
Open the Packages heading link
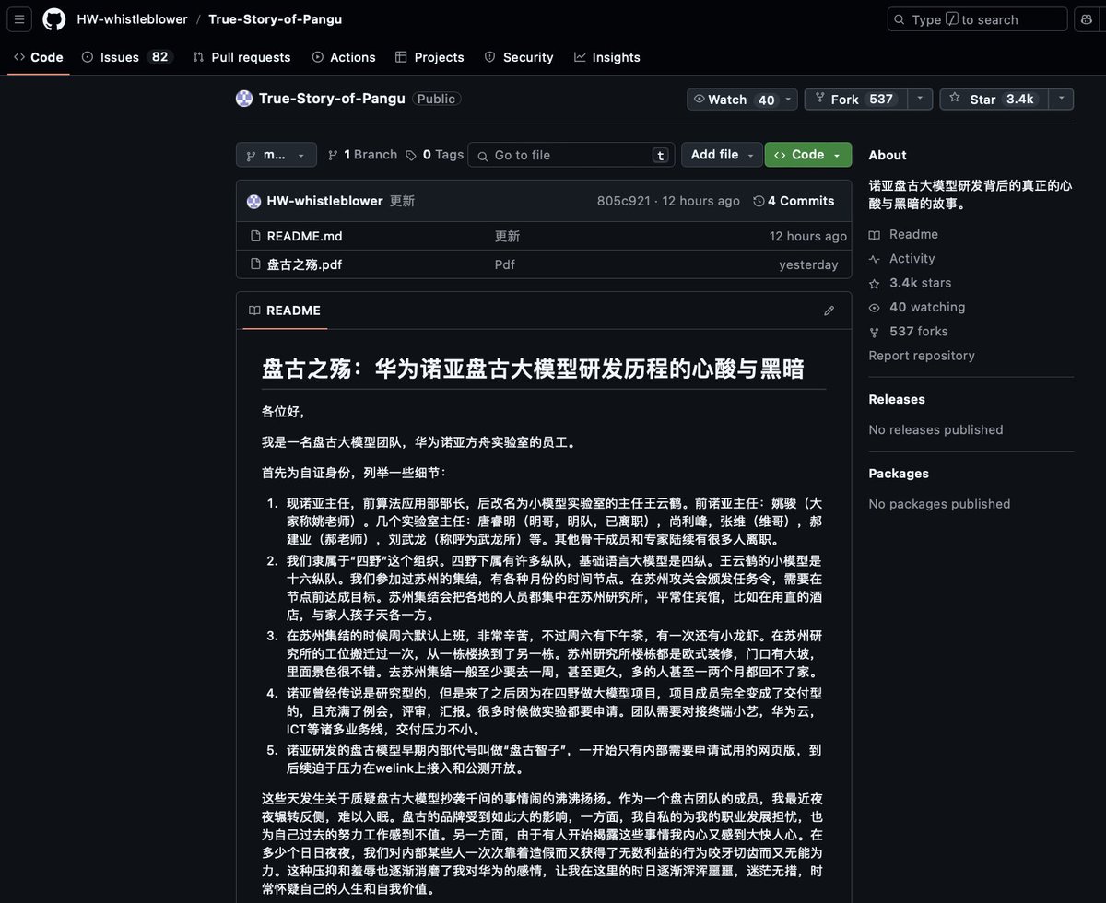(899, 473)
